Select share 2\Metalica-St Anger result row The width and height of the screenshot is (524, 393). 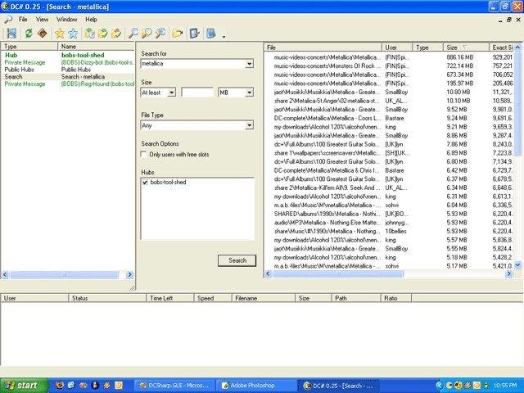pyautogui.click(x=390, y=101)
